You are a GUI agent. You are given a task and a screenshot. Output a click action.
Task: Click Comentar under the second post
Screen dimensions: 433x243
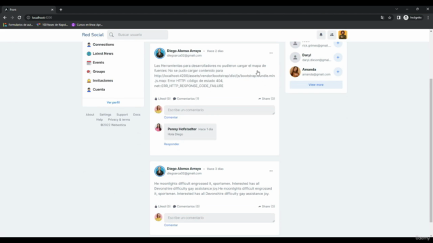click(171, 225)
